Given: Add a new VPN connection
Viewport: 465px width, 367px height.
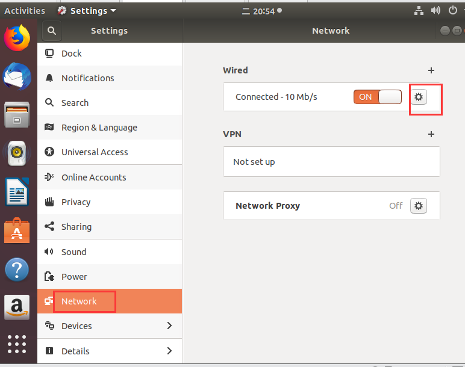Looking at the screenshot, I should [431, 134].
